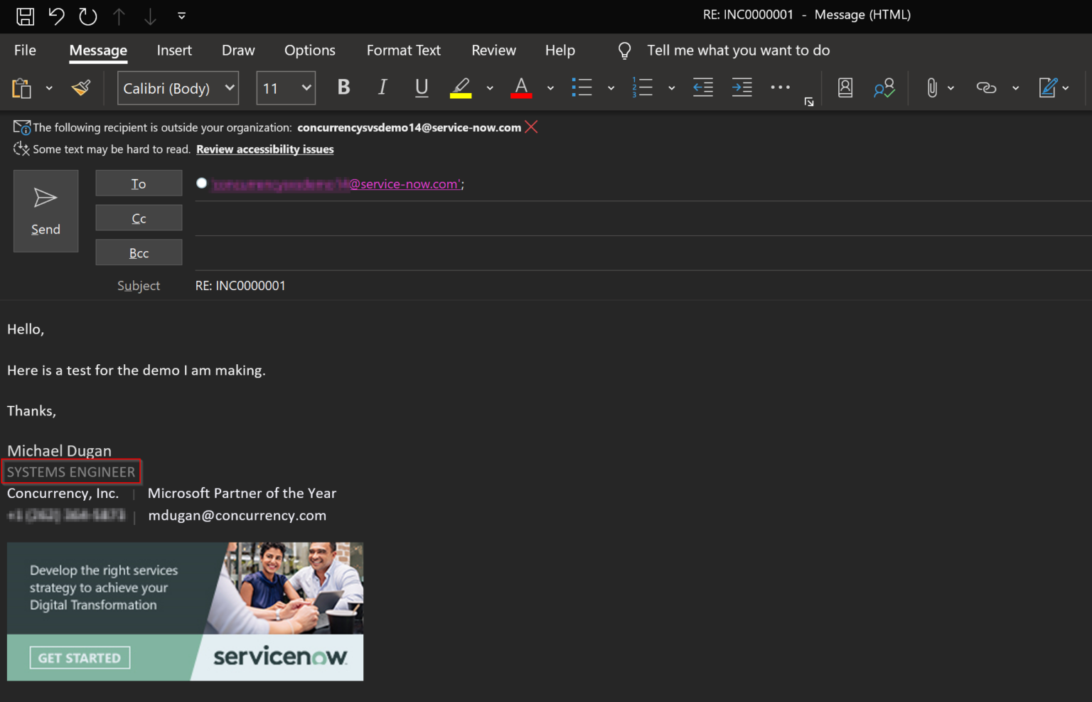Apply Format Painter to copy formatting

(80, 87)
